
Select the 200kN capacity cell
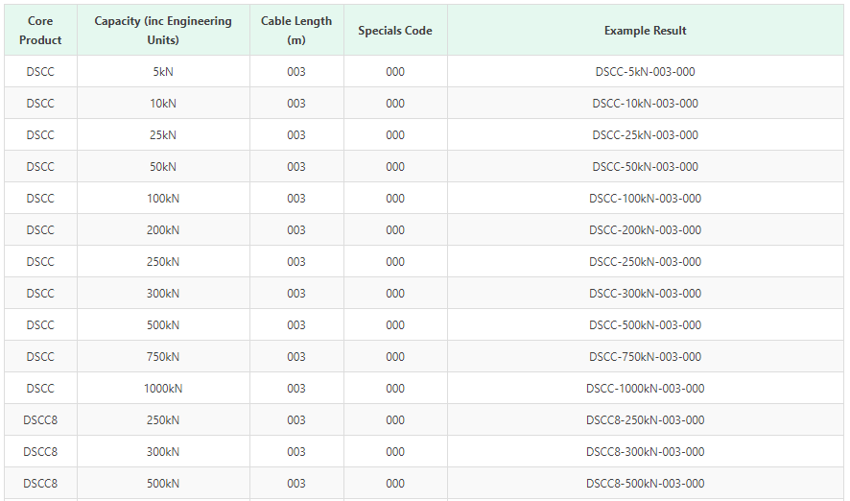pos(163,230)
